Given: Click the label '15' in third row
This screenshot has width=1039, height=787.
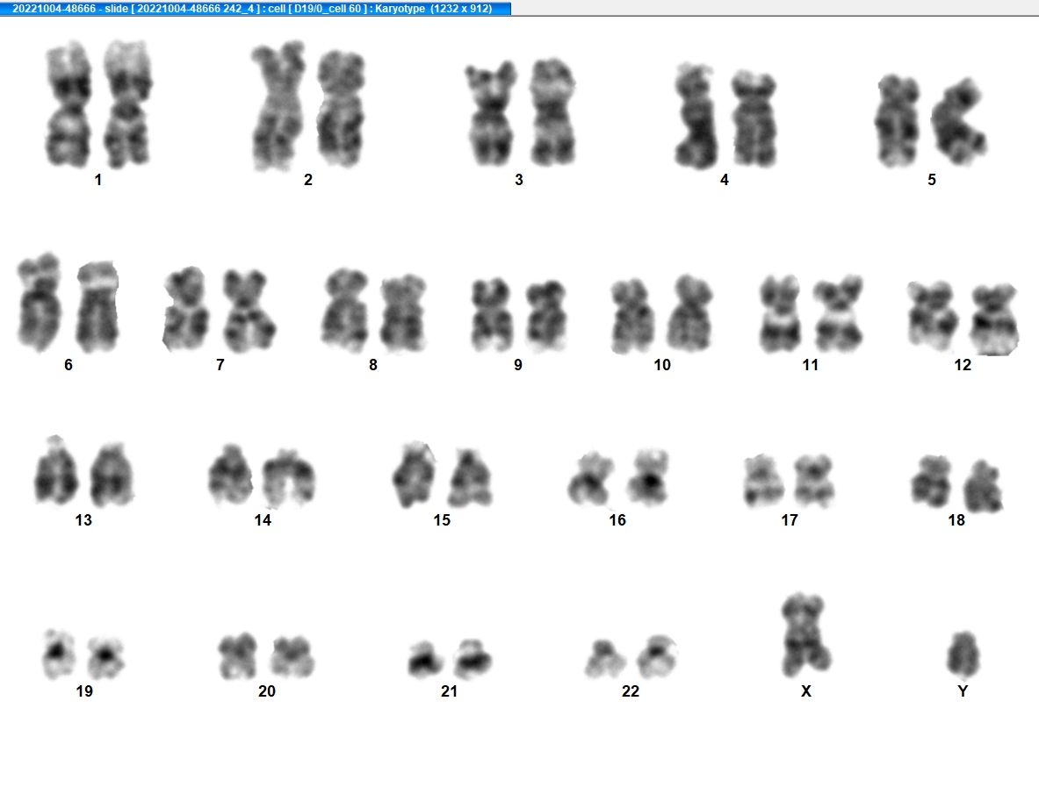Looking at the screenshot, I should pyautogui.click(x=442, y=520).
